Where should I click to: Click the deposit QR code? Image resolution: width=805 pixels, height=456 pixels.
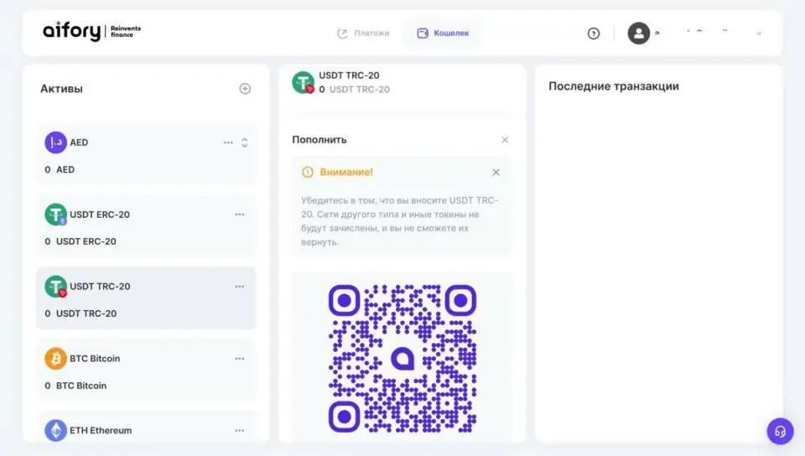(402, 359)
